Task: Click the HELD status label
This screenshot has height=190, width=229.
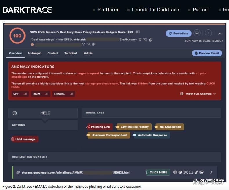Action: [x=45, y=113]
